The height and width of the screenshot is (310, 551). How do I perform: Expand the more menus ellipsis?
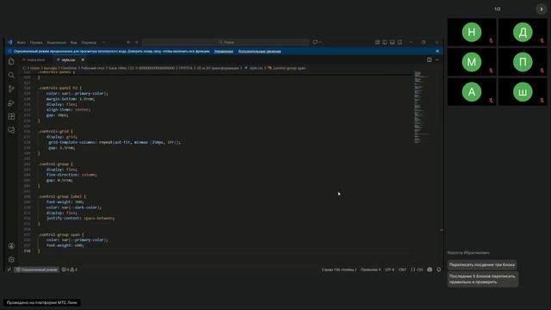(x=103, y=42)
